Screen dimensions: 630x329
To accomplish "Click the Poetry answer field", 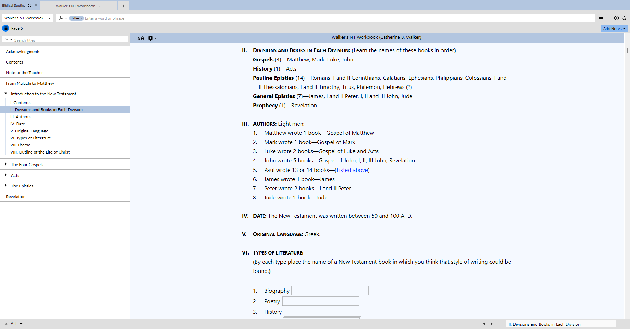I will pyautogui.click(x=321, y=301).
